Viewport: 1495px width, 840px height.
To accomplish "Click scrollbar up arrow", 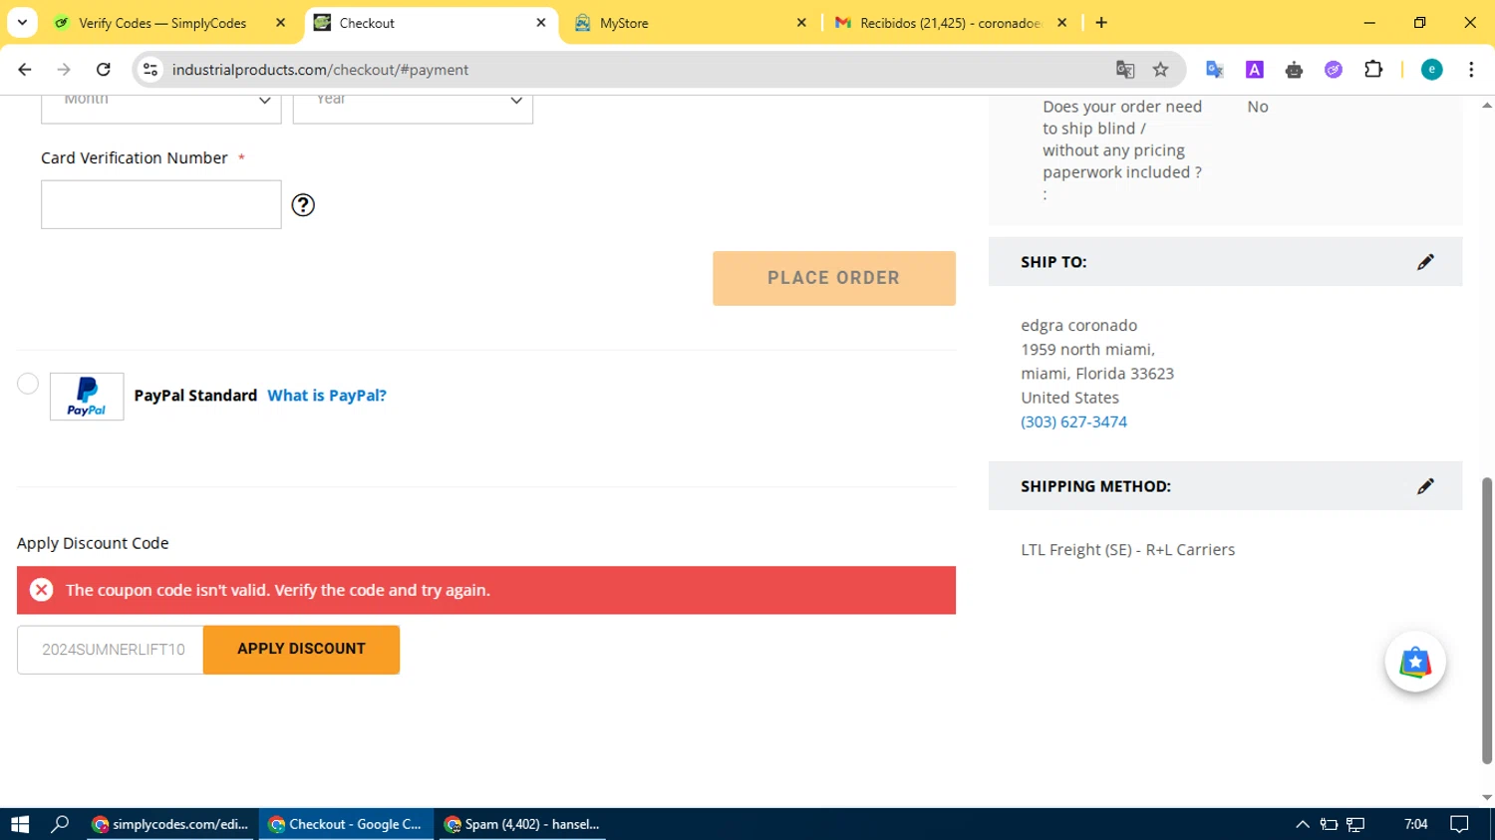I will (1487, 105).
